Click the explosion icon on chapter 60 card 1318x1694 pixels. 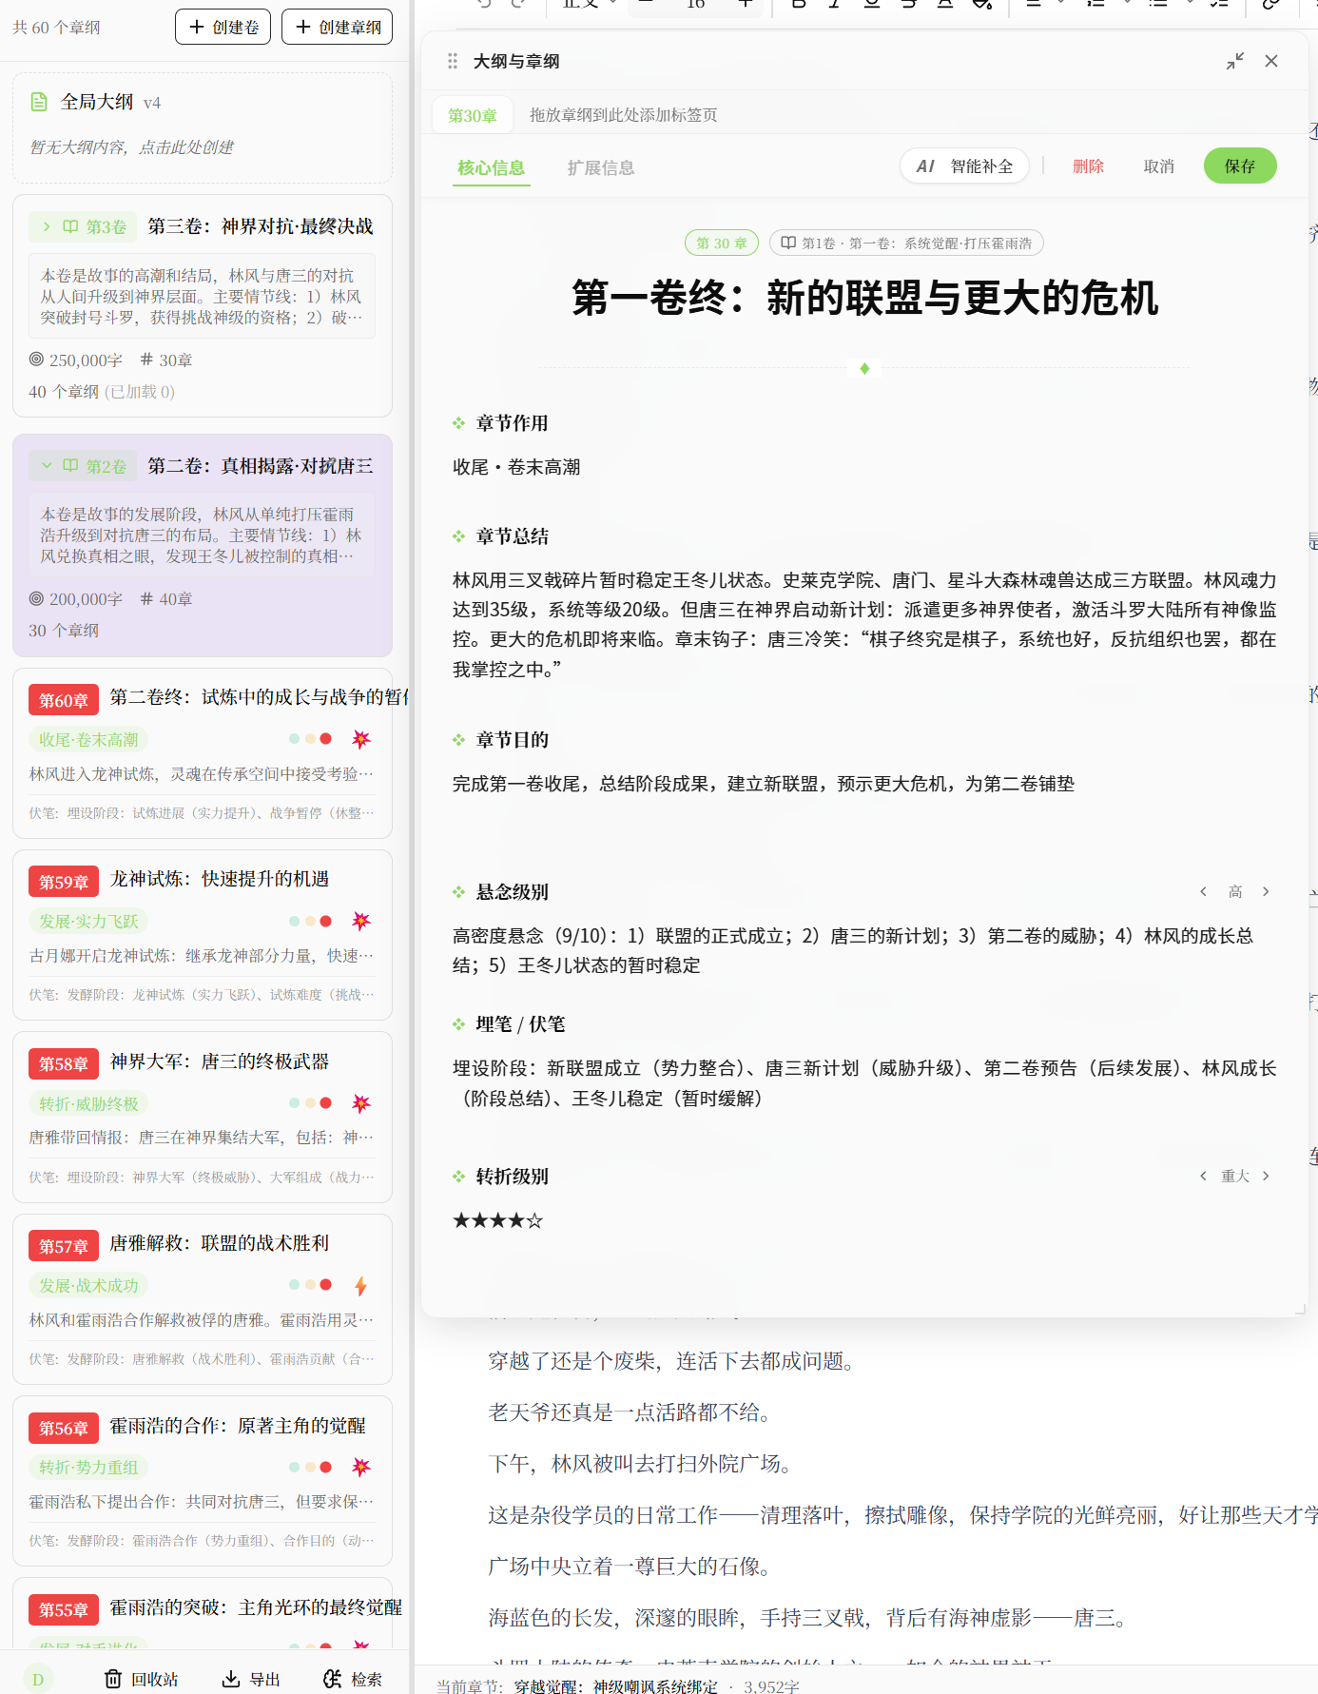(360, 739)
